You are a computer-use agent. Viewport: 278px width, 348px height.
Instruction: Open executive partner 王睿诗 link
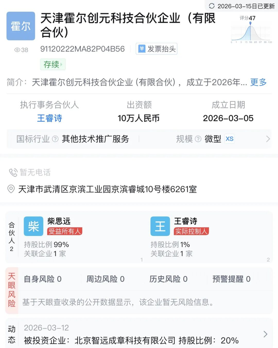pos(49,118)
